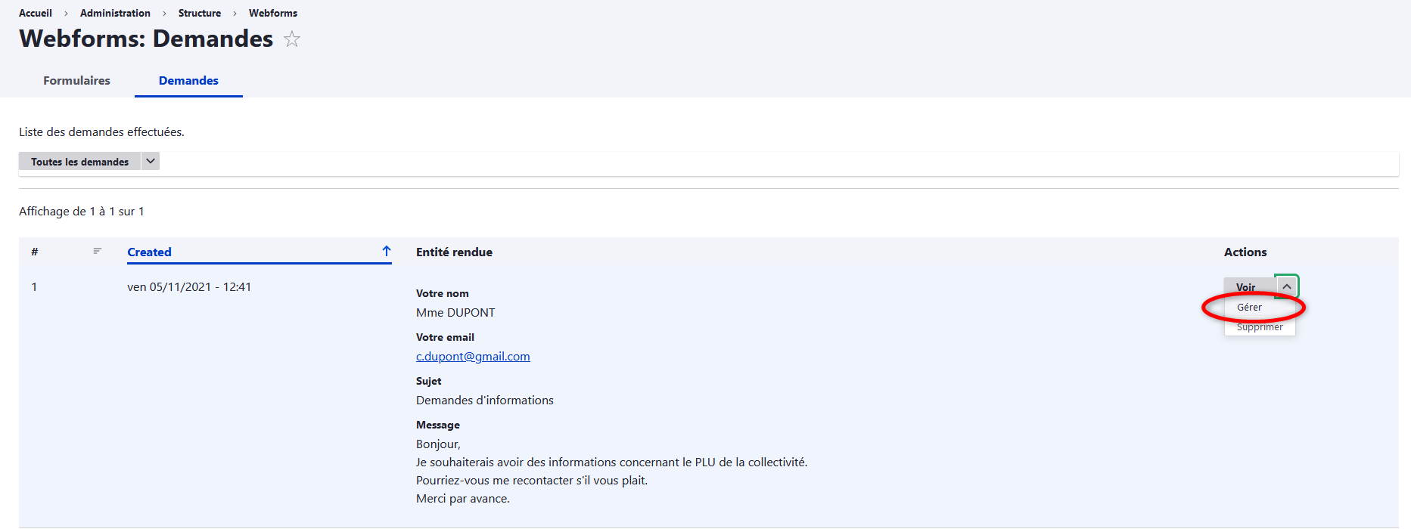Sort by the Created column header
The height and width of the screenshot is (529, 1411).
click(x=149, y=252)
